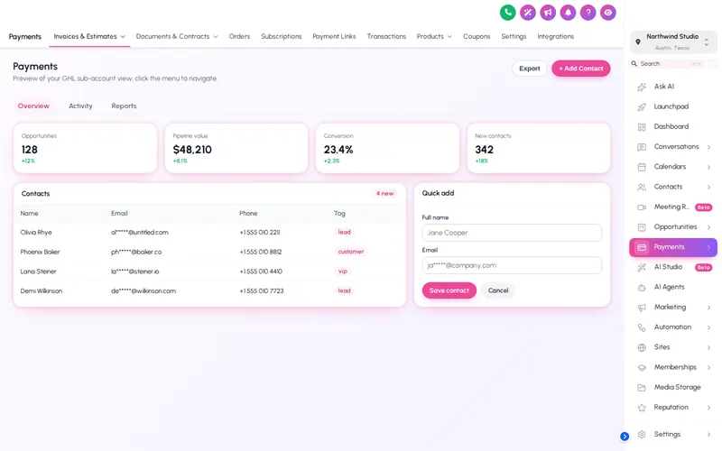
Task: Click the Opportunities icon in sidebar
Action: (x=642, y=227)
